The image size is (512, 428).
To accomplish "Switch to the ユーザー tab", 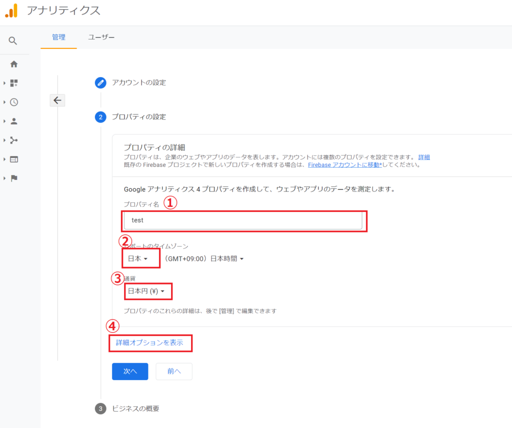I will [x=101, y=37].
